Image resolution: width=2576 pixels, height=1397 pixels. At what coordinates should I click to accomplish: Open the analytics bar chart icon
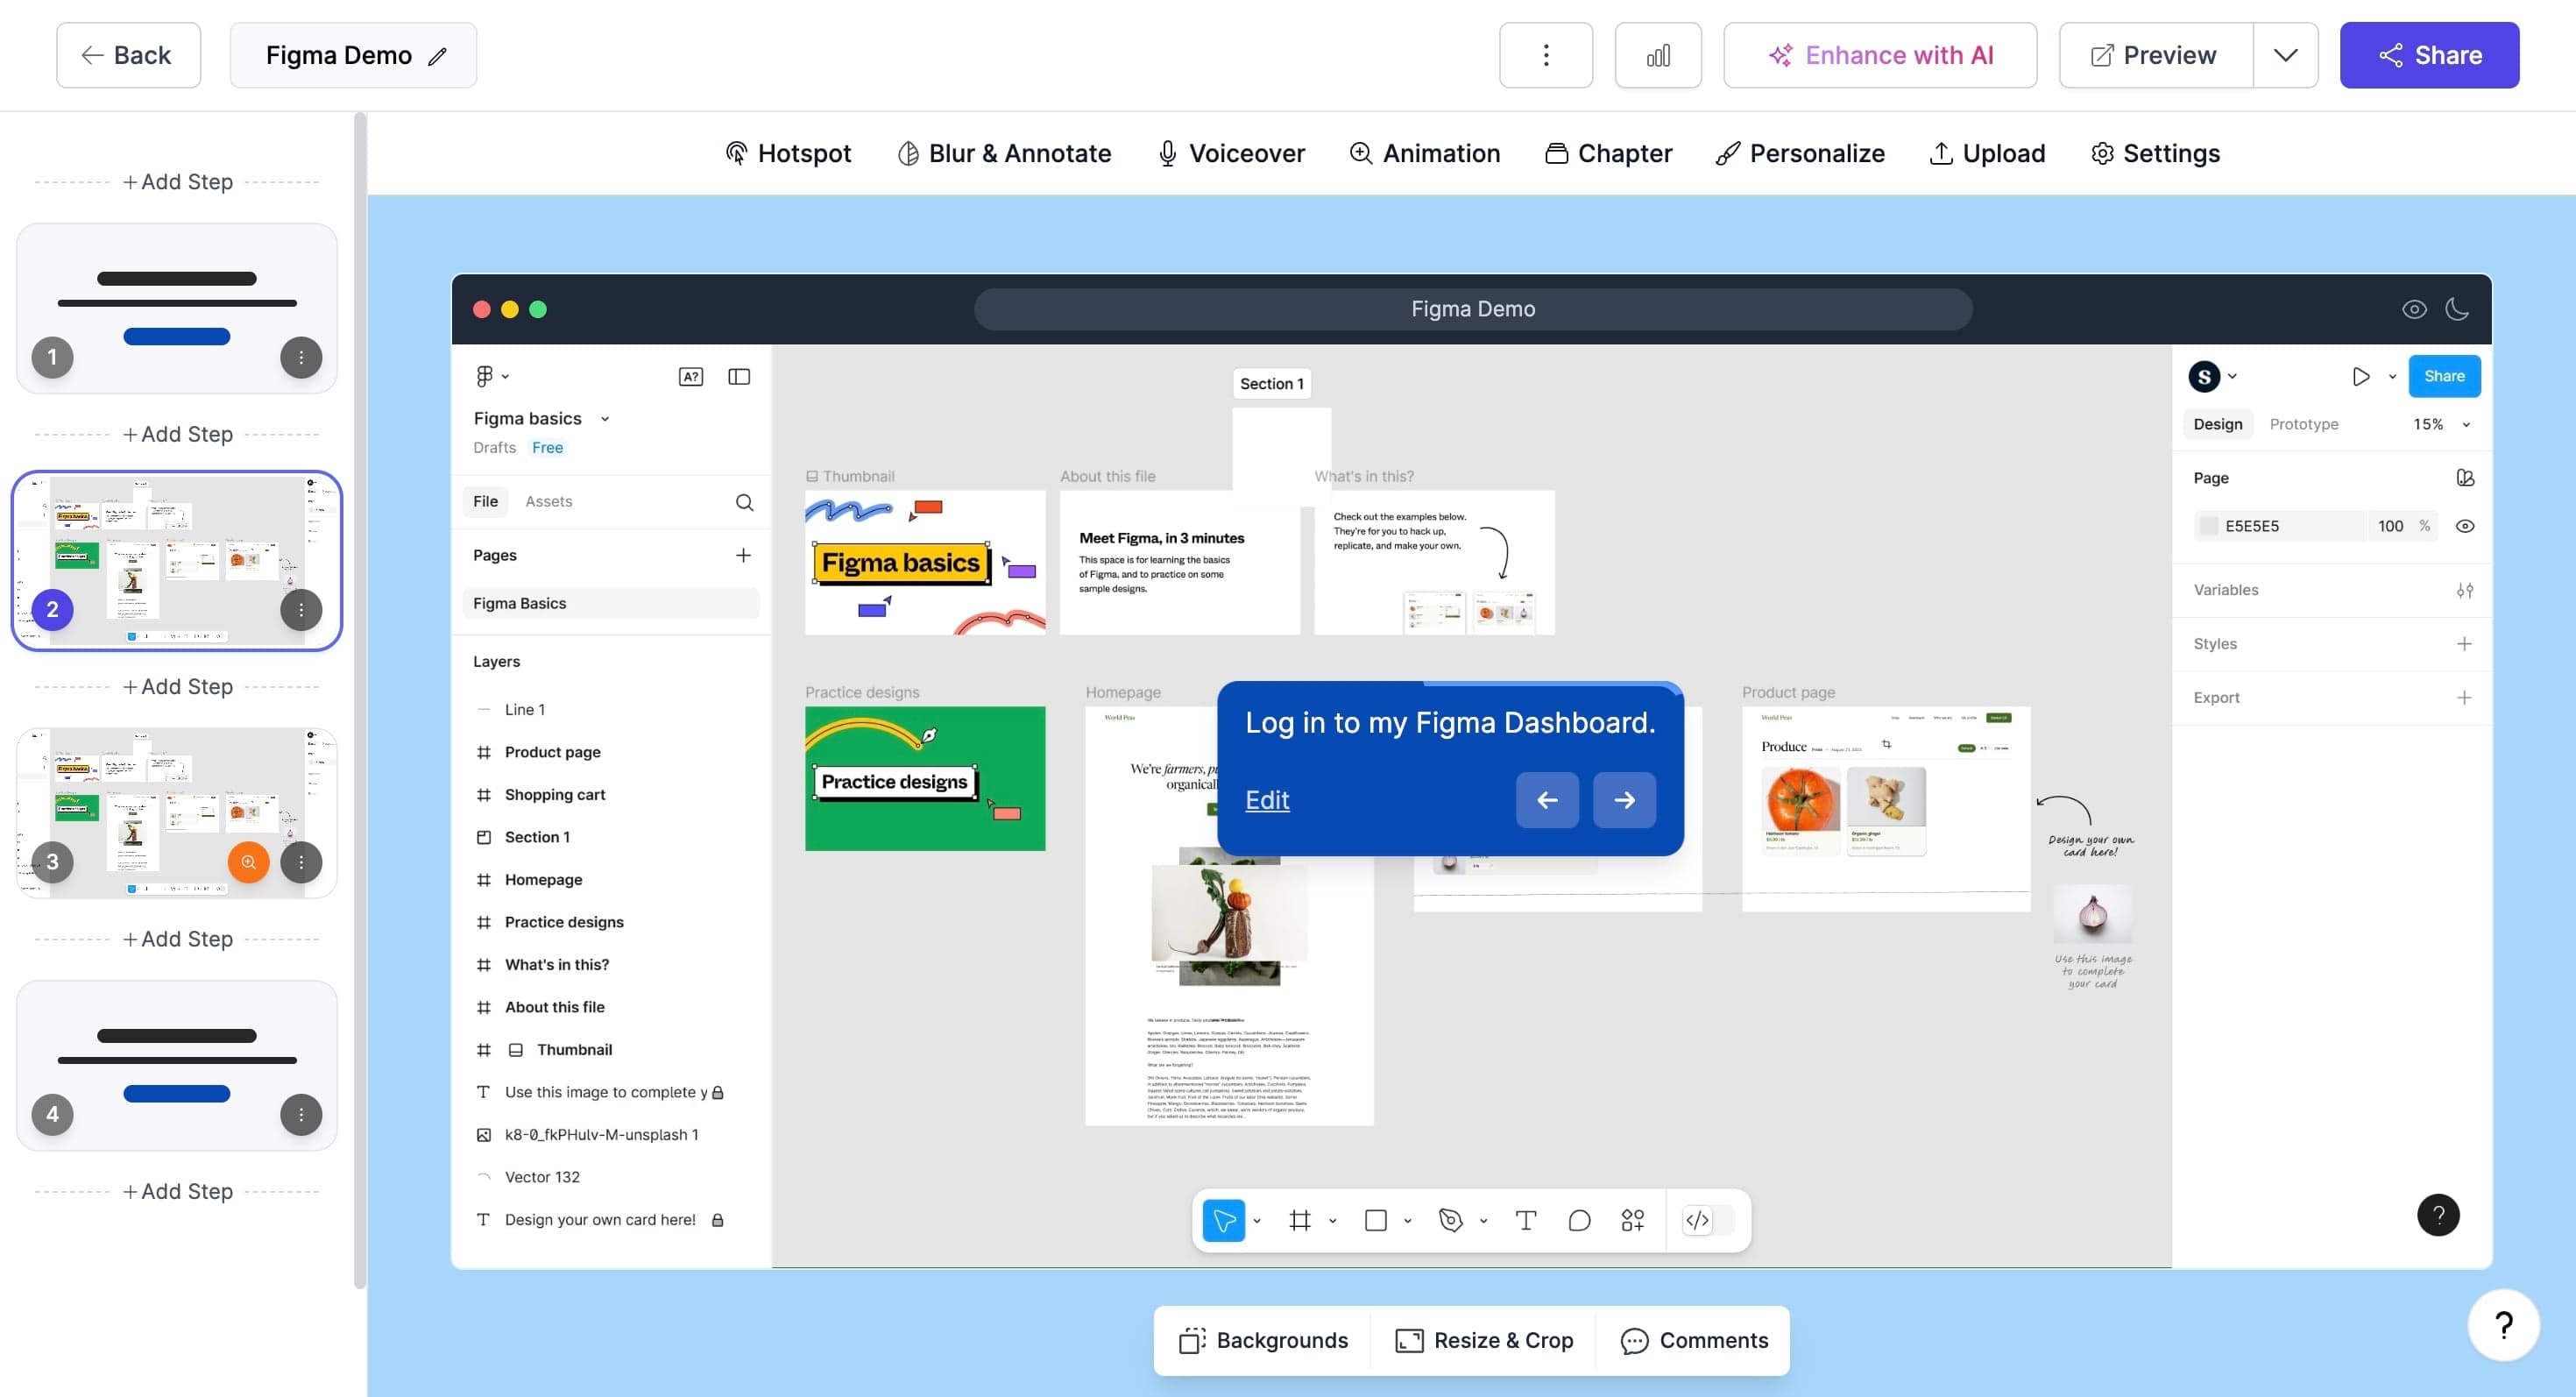[x=1658, y=55]
